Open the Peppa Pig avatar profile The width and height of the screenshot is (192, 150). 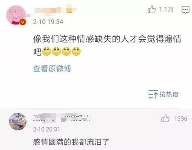(16, 15)
